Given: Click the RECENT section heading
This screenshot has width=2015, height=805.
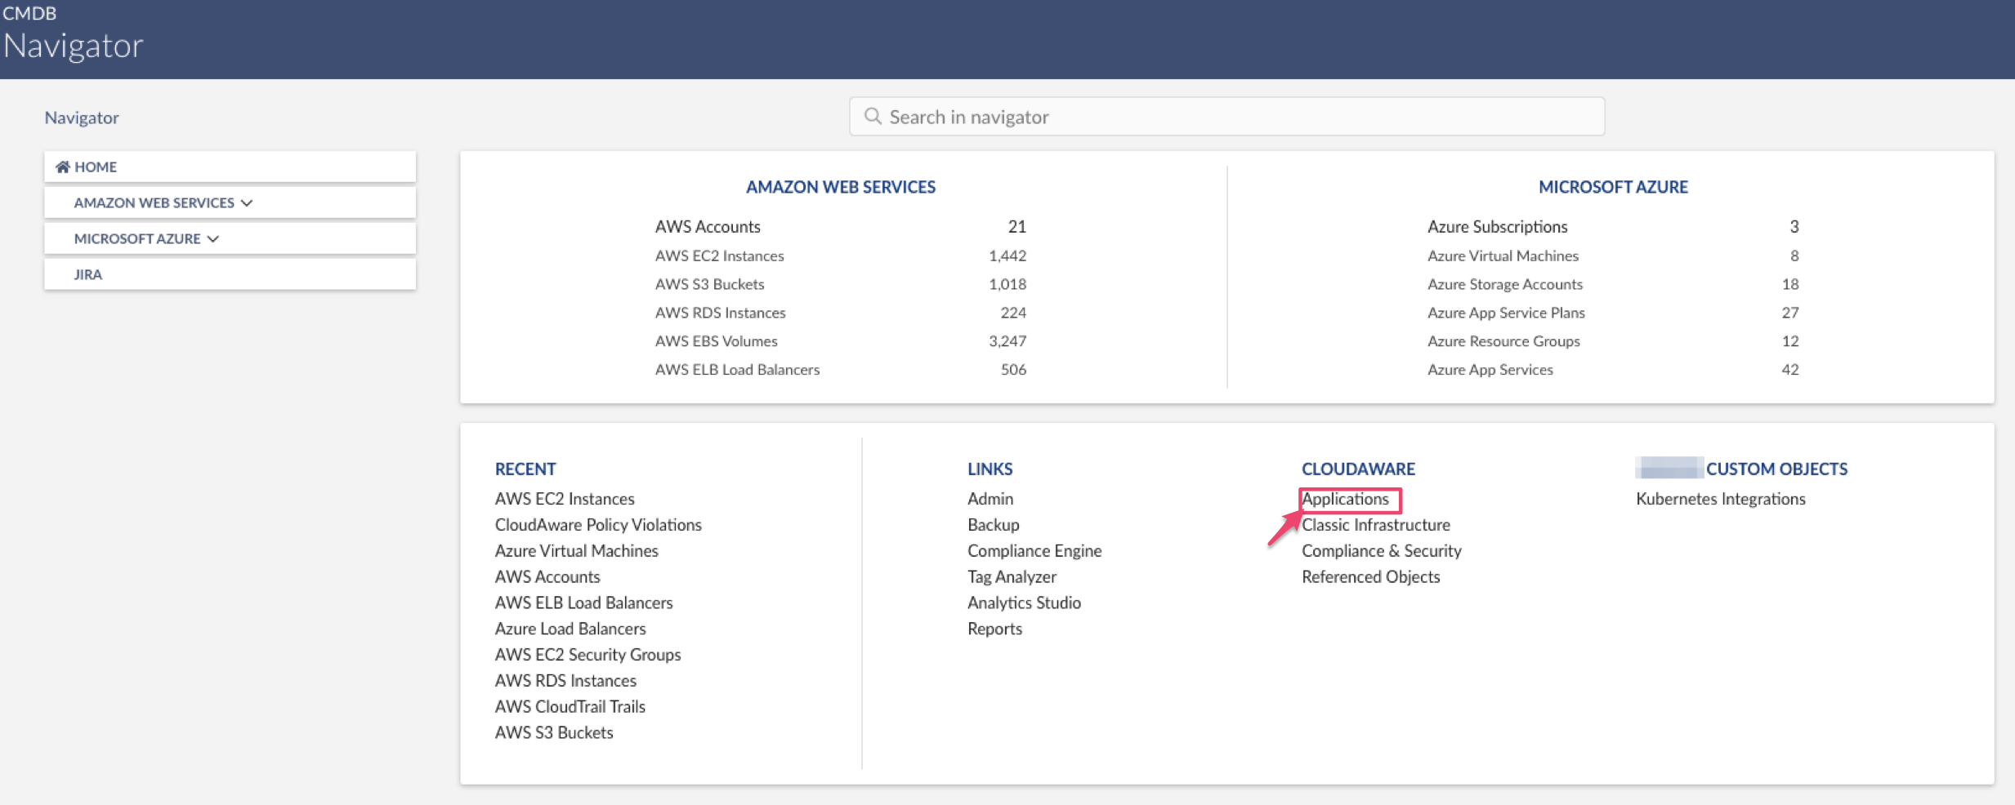Looking at the screenshot, I should [525, 469].
